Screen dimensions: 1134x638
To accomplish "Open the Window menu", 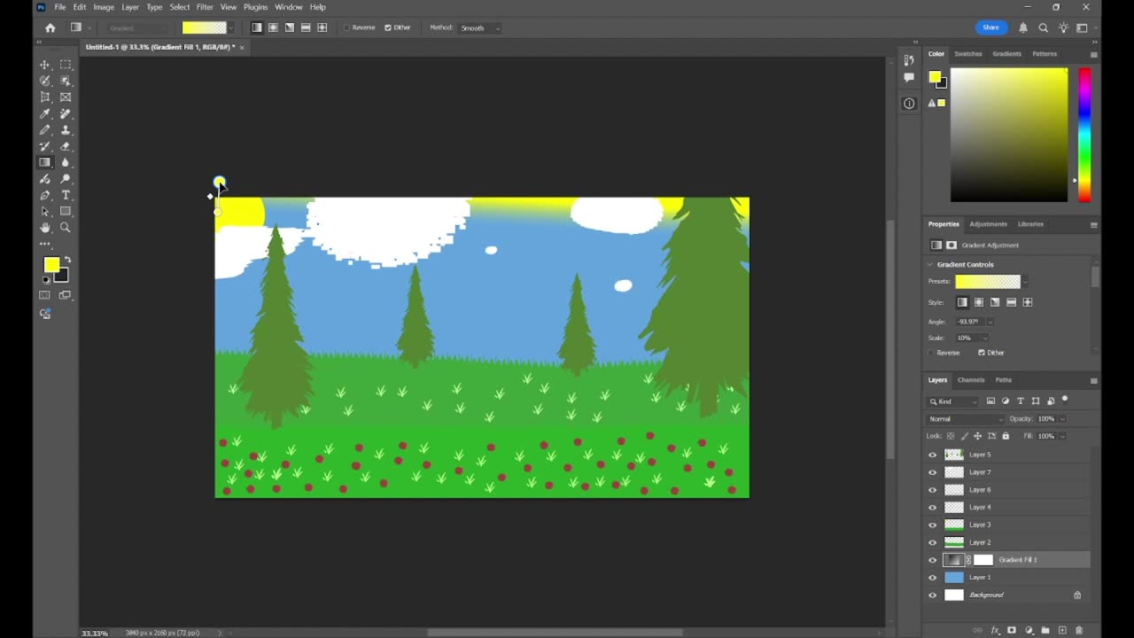I will pos(289,7).
